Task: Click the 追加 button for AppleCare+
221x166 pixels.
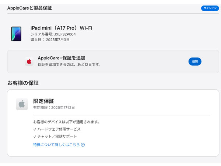Action: point(195,61)
